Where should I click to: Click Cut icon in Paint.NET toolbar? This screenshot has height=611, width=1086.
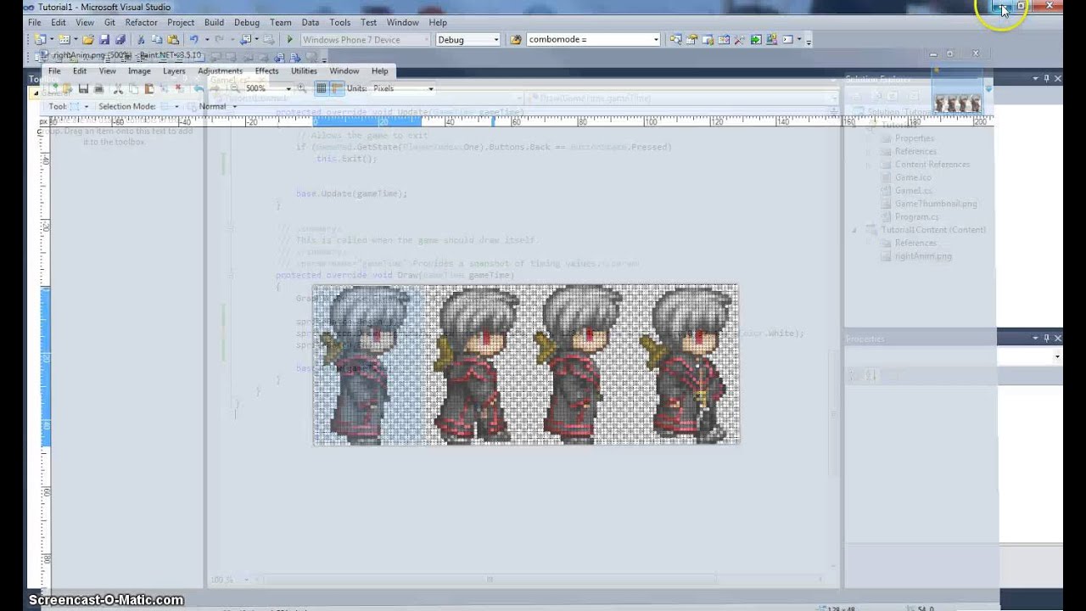(x=118, y=88)
